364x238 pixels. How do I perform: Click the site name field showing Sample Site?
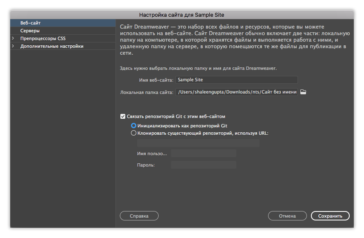(237, 80)
